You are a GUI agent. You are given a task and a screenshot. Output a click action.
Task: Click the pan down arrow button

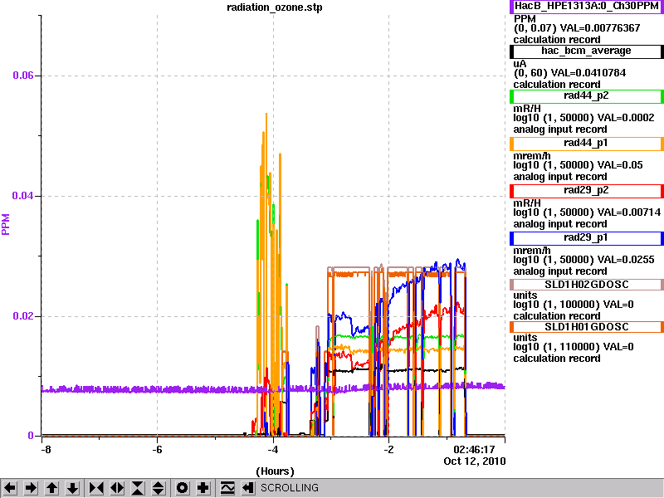coord(73,488)
